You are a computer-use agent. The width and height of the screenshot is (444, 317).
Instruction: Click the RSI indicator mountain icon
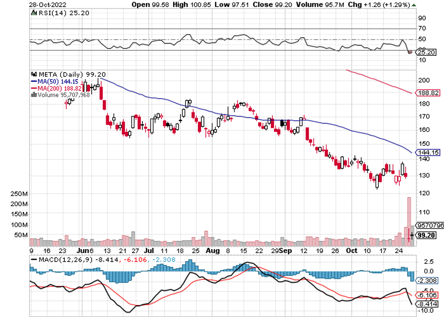34,14
